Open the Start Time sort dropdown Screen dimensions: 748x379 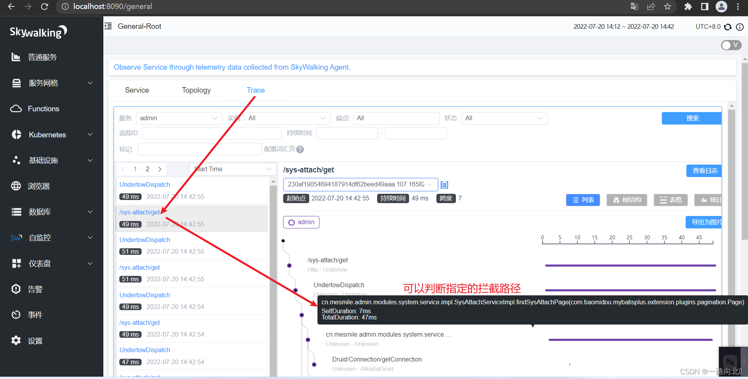coord(233,169)
